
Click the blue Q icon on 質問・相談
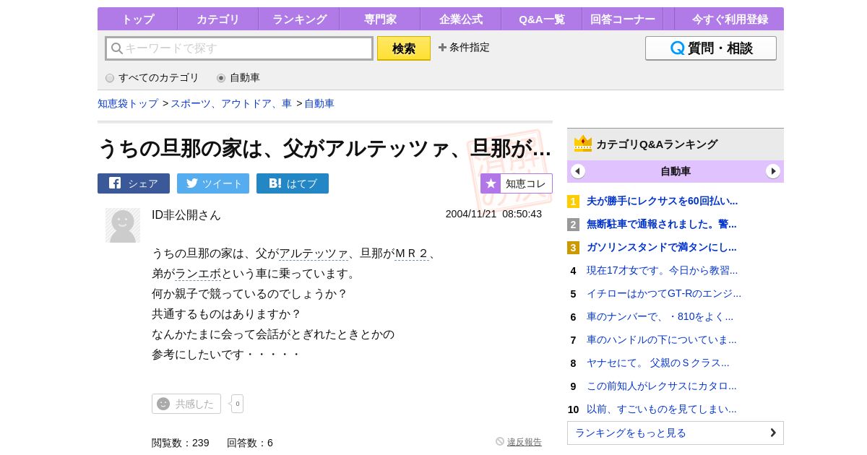coord(677,48)
